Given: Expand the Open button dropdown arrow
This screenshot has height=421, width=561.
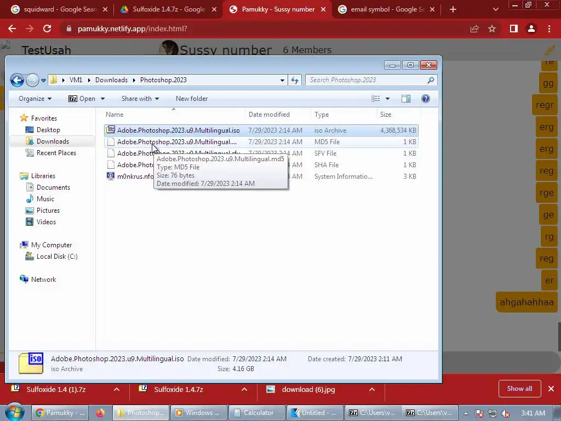Looking at the screenshot, I should [x=102, y=99].
